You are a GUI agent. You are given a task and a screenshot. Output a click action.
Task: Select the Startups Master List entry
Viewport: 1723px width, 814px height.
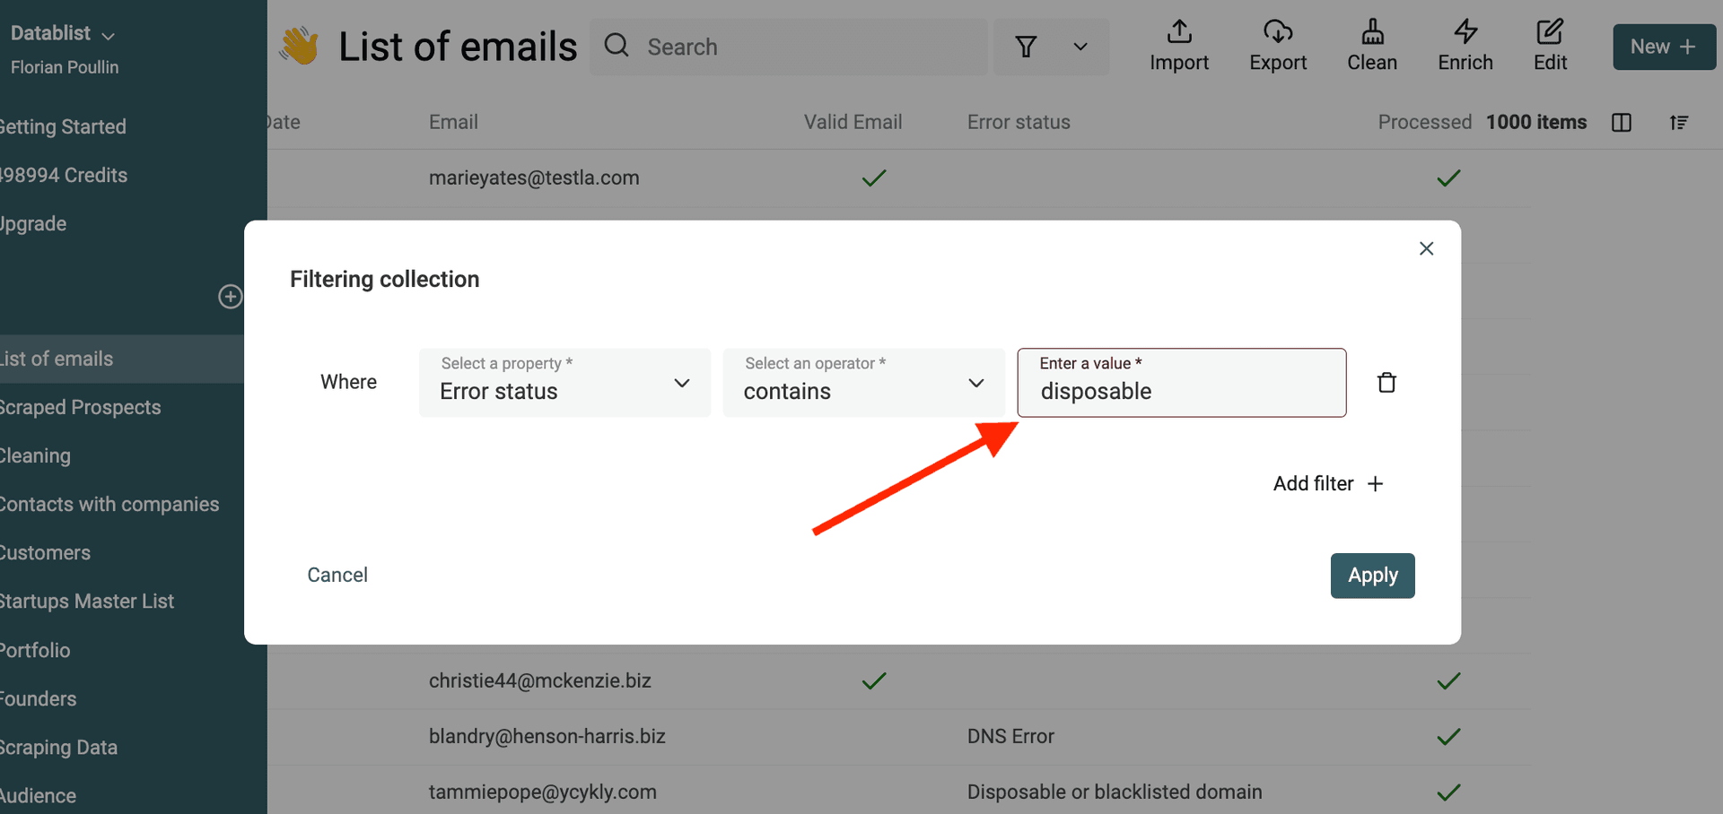(87, 601)
